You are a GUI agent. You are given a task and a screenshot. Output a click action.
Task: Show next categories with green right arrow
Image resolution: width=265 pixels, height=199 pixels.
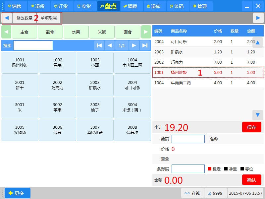pos(146,32)
